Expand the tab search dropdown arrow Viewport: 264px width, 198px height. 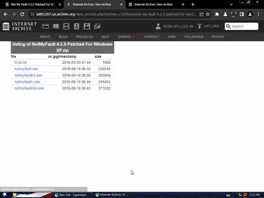tap(231, 4)
